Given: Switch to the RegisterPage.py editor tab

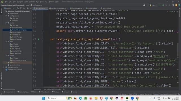Looking at the screenshot, I should tap(77, 8).
